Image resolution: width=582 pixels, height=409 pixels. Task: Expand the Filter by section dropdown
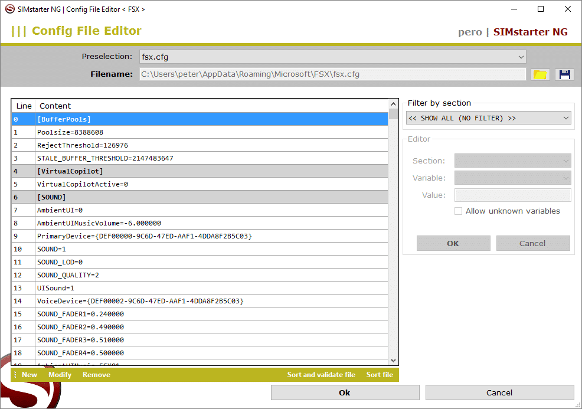[x=488, y=118]
